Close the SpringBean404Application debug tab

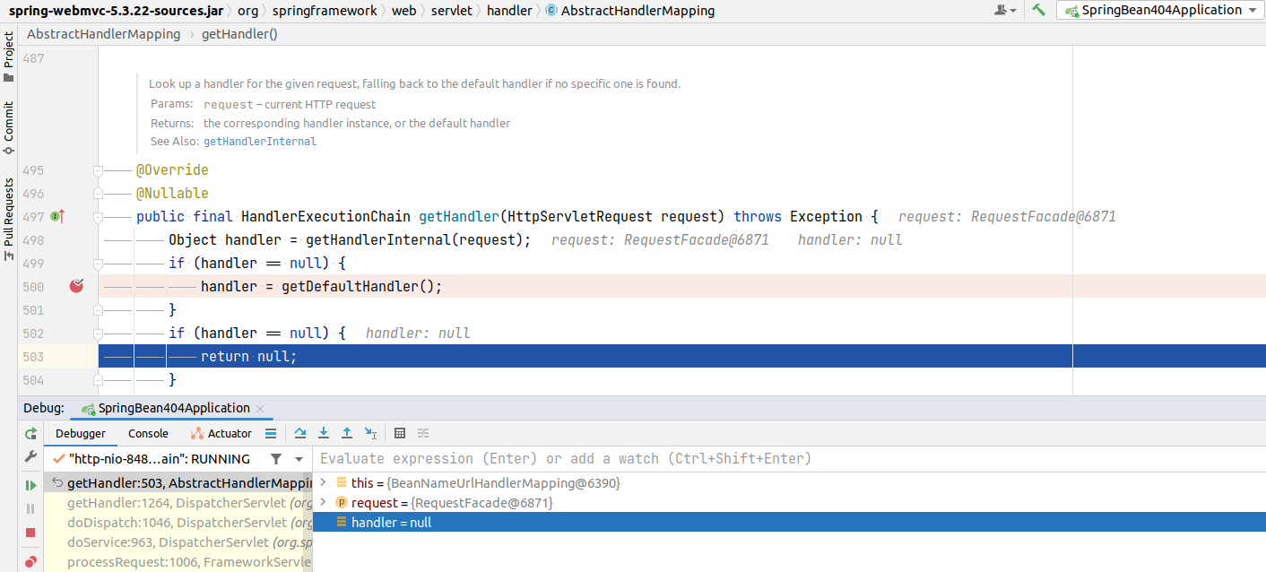(x=261, y=408)
